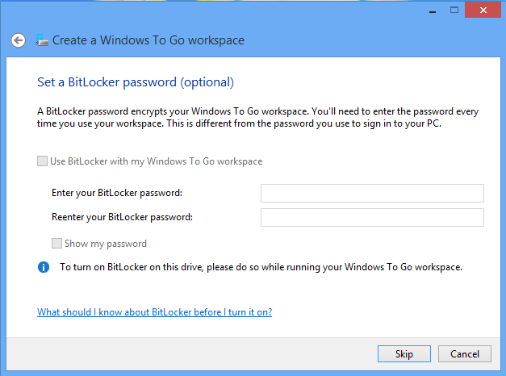506x376 pixels.
Task: Tick the Show my password checkbox
Action: (57, 244)
